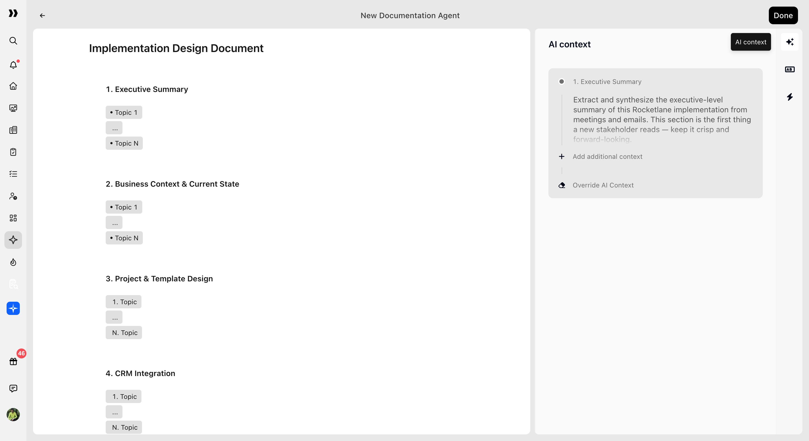This screenshot has height=441, width=809.
Task: Click N. Topic under CRM Integration
Action: pos(124,427)
